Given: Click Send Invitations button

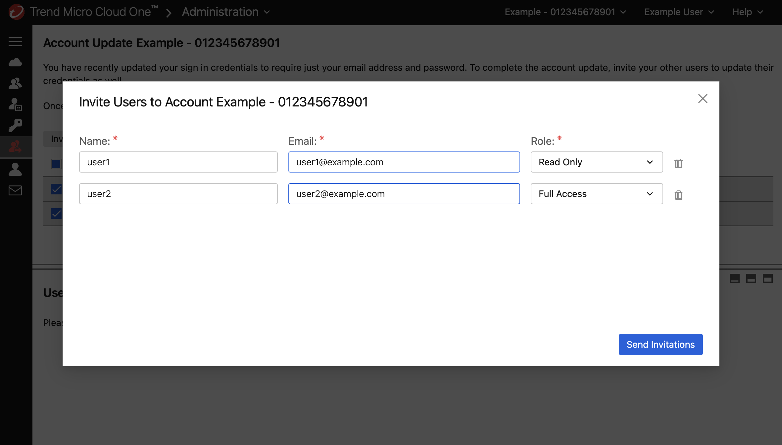Looking at the screenshot, I should 660,344.
